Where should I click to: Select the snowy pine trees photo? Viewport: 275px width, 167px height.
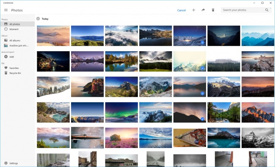(x=53, y=87)
